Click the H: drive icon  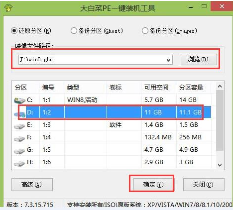tap(19, 164)
